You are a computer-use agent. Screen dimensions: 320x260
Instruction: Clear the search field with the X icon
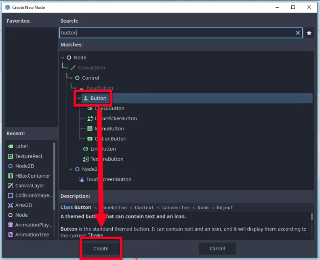(x=298, y=33)
